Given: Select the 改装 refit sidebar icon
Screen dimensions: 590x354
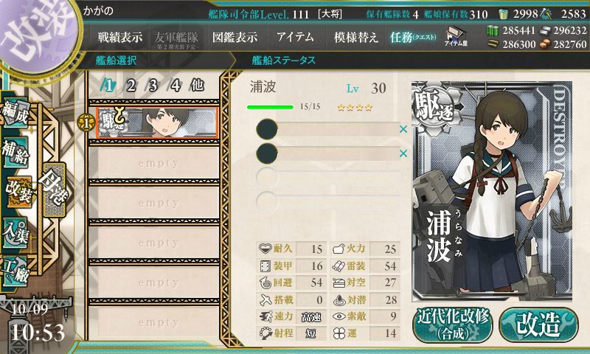Looking at the screenshot, I should click(18, 192).
